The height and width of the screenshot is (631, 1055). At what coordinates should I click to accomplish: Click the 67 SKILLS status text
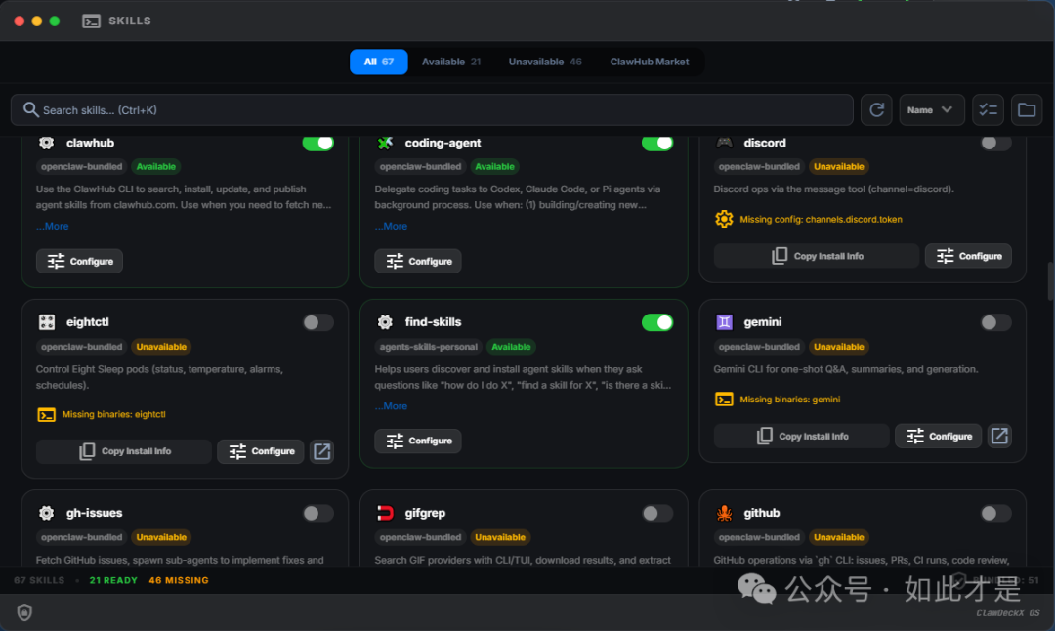pyautogui.click(x=39, y=580)
